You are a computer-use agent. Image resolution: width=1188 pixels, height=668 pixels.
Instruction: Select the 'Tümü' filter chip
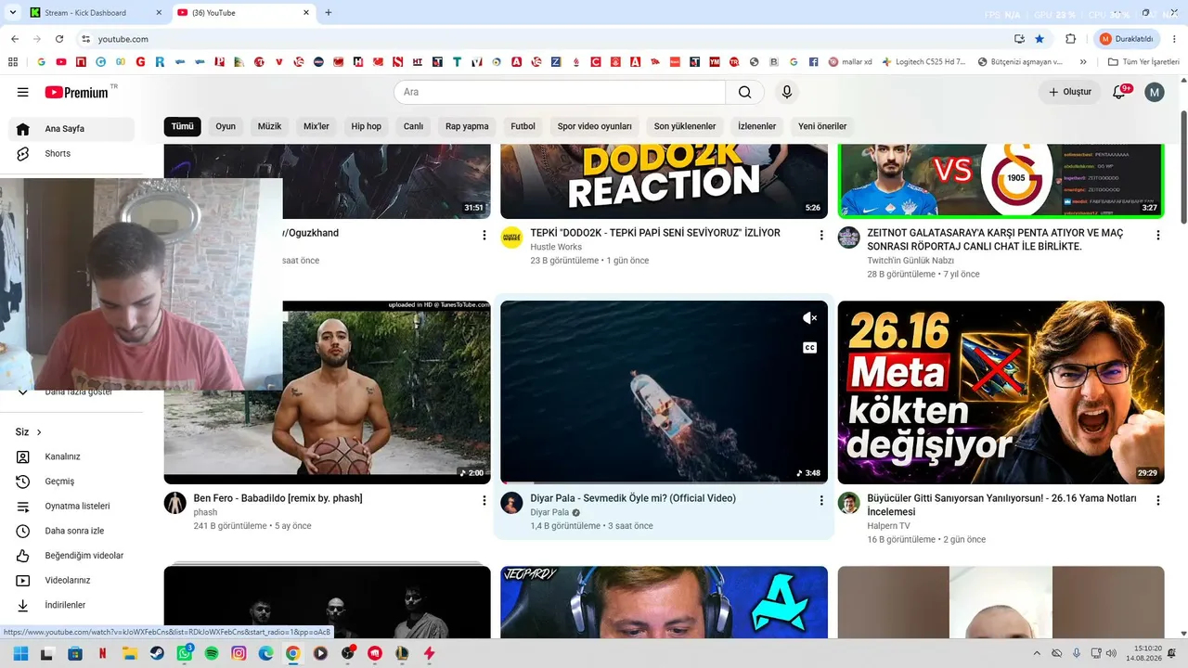(183, 126)
